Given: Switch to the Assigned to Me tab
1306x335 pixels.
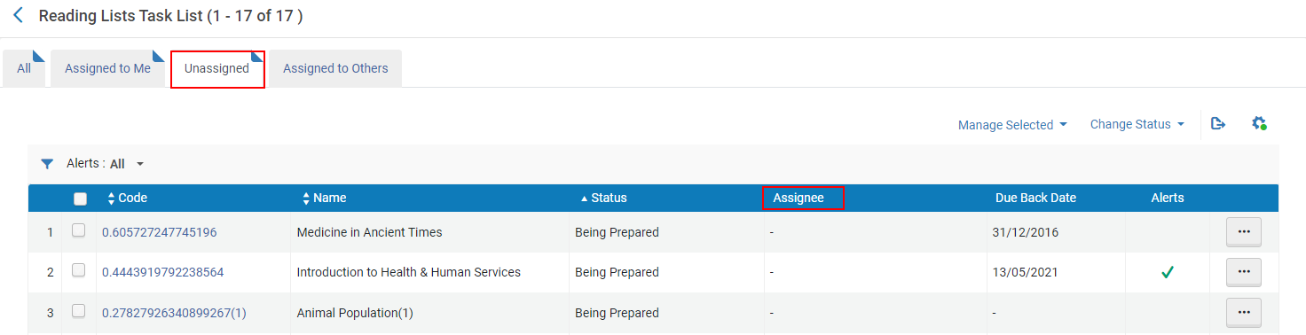Looking at the screenshot, I should [108, 68].
